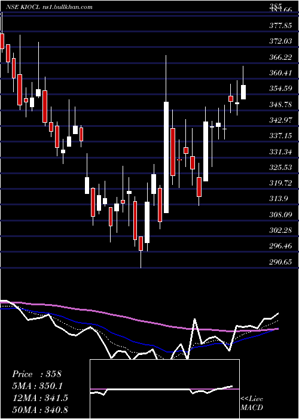Click the pink 50MA line in lower panel
The height and width of the screenshot is (419, 299).
[139, 320]
